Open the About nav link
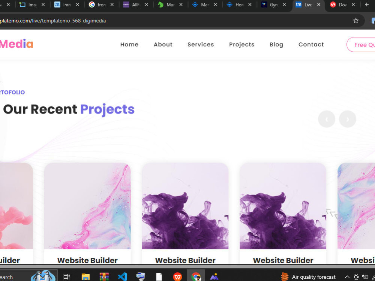 (163, 45)
